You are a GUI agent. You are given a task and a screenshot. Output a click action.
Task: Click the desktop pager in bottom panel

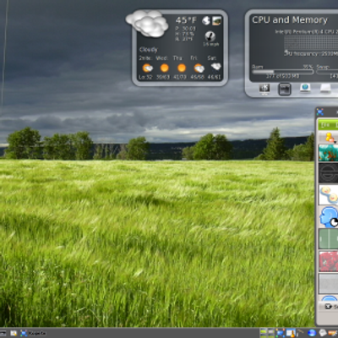tap(267, 333)
